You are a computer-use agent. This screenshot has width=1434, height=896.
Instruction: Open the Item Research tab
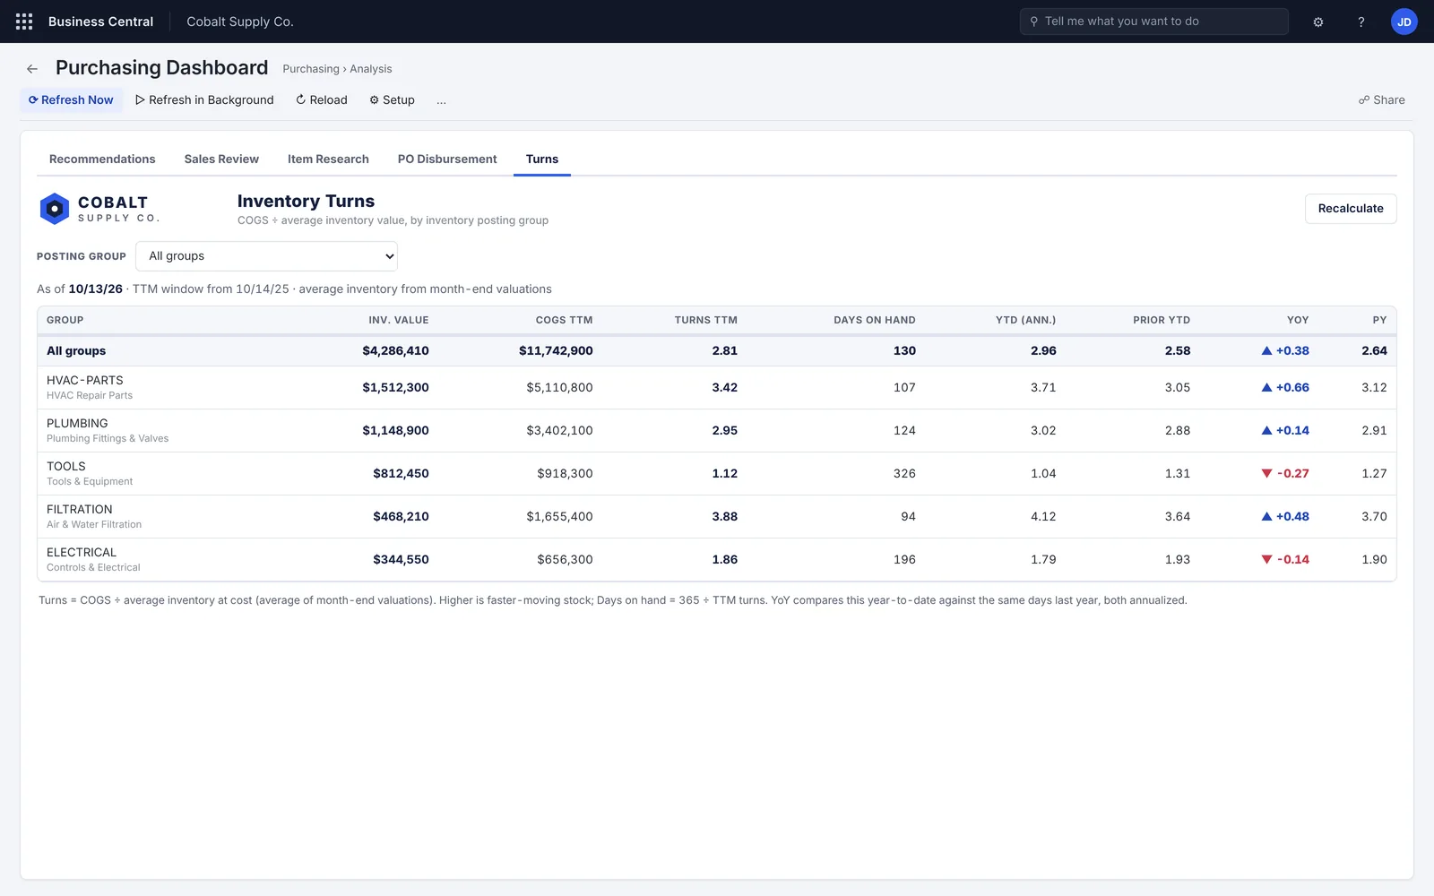(x=328, y=159)
